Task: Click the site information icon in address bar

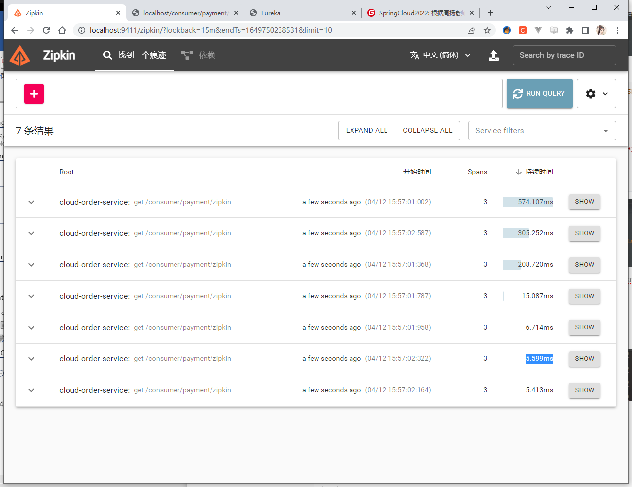Action: [82, 30]
